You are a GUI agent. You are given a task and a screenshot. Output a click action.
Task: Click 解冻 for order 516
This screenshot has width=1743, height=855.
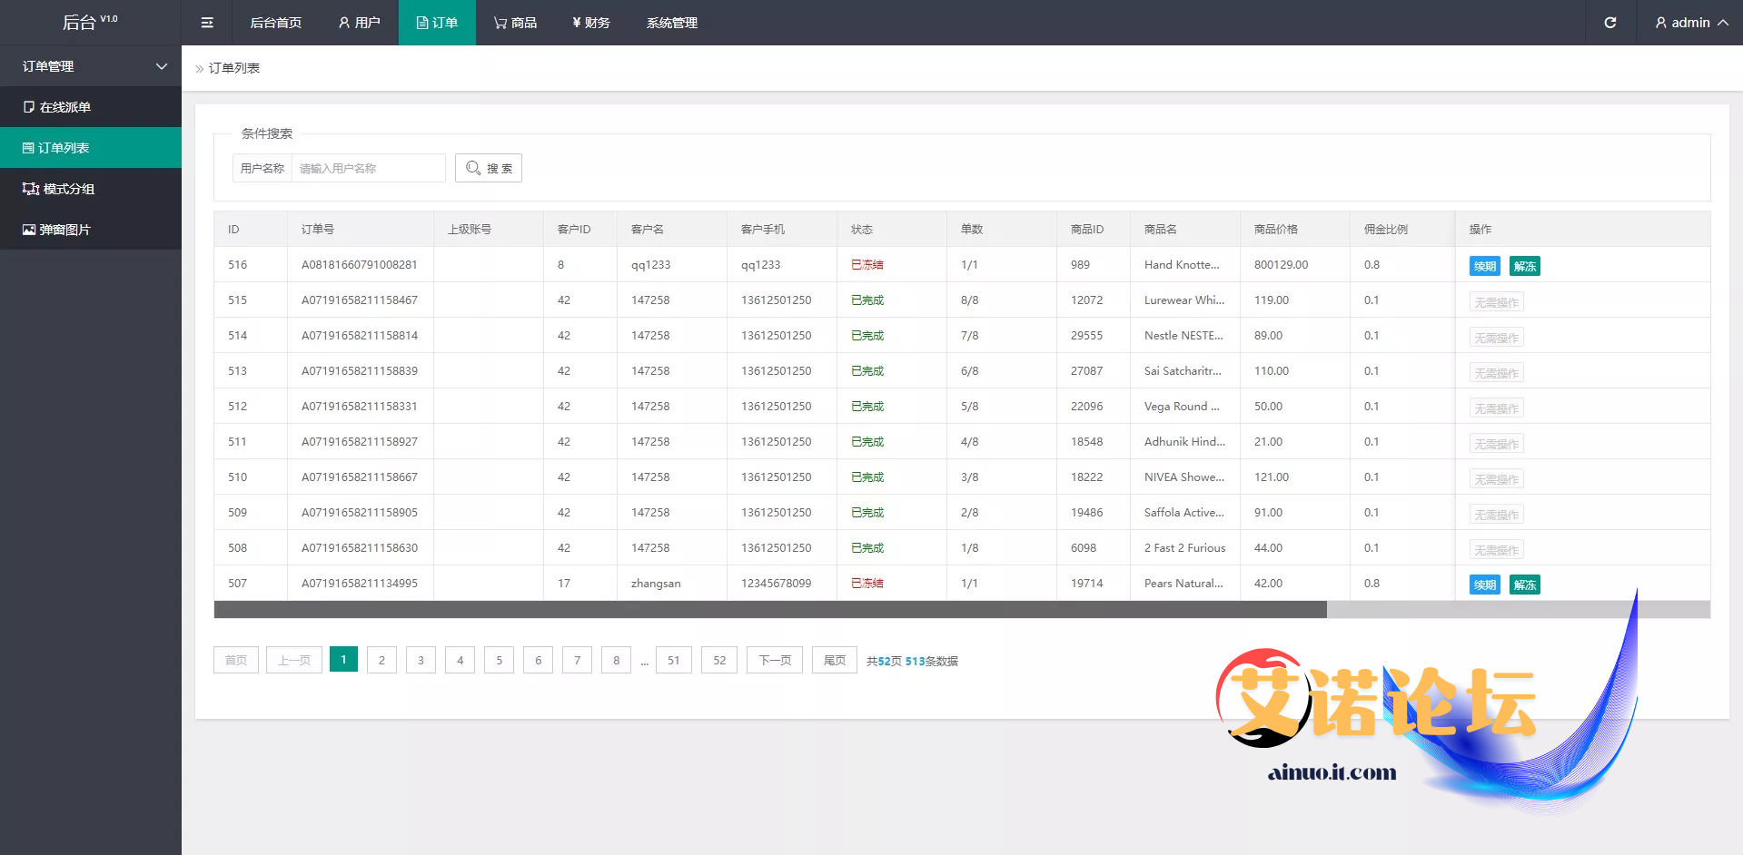pos(1525,266)
